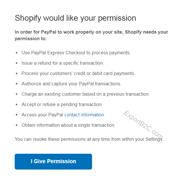Click the revoke permissions notice text
Image resolution: width=187 pixels, height=177 pixels.
(89, 140)
